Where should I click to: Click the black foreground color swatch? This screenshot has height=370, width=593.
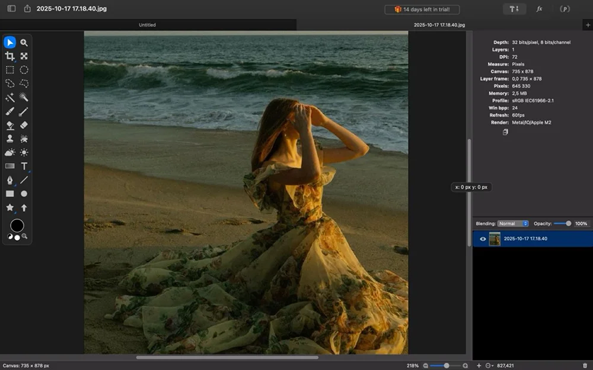coord(17,225)
